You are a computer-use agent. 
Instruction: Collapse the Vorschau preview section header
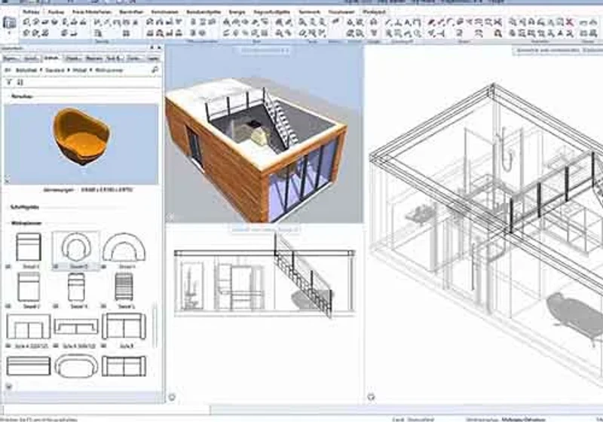23,96
